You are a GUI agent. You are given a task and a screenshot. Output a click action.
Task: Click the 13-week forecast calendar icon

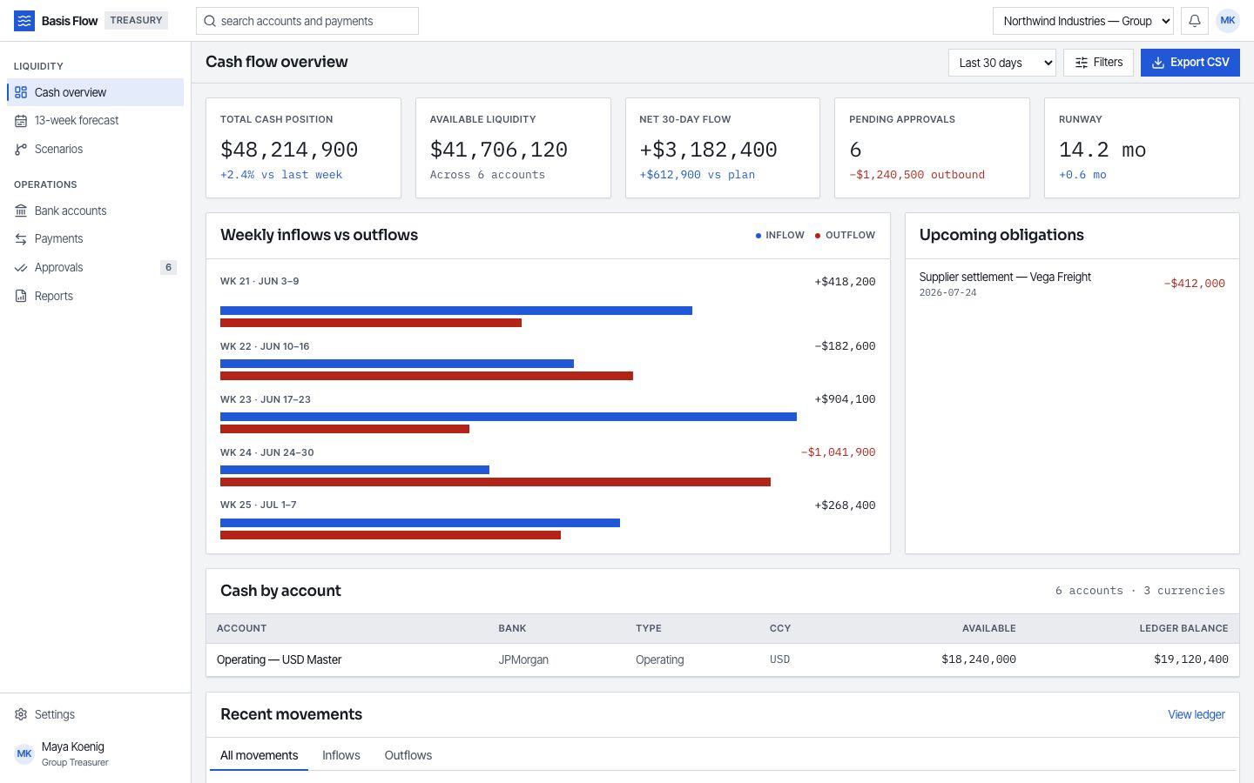[x=21, y=121]
